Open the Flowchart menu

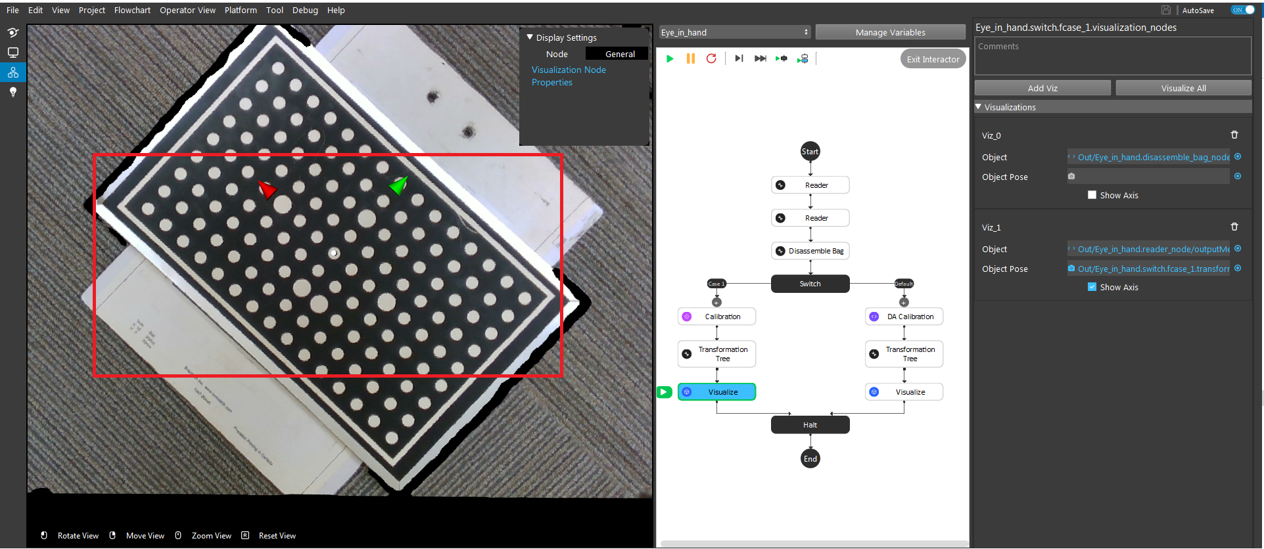click(x=132, y=10)
